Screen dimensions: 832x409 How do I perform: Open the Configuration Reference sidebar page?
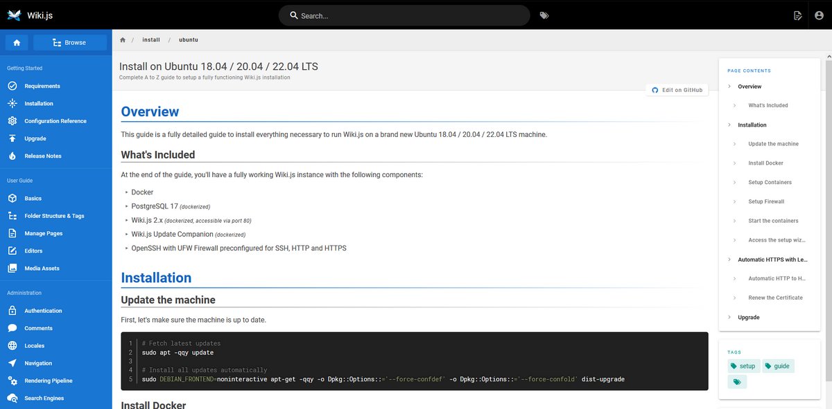coord(55,121)
